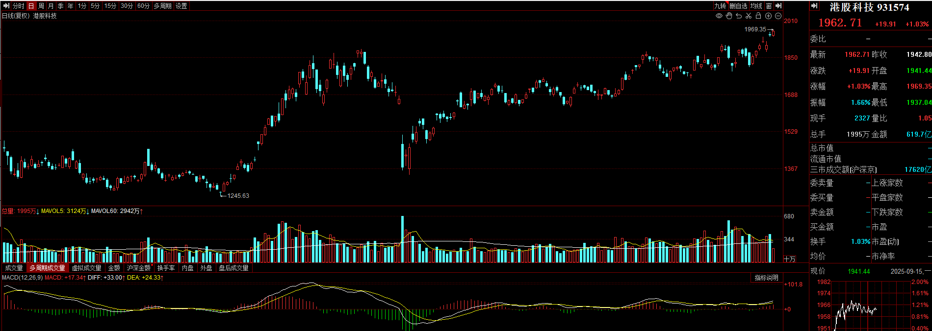932x331 pixels.
Task: Switch to the 周 weekly period tab
Action: point(41,6)
